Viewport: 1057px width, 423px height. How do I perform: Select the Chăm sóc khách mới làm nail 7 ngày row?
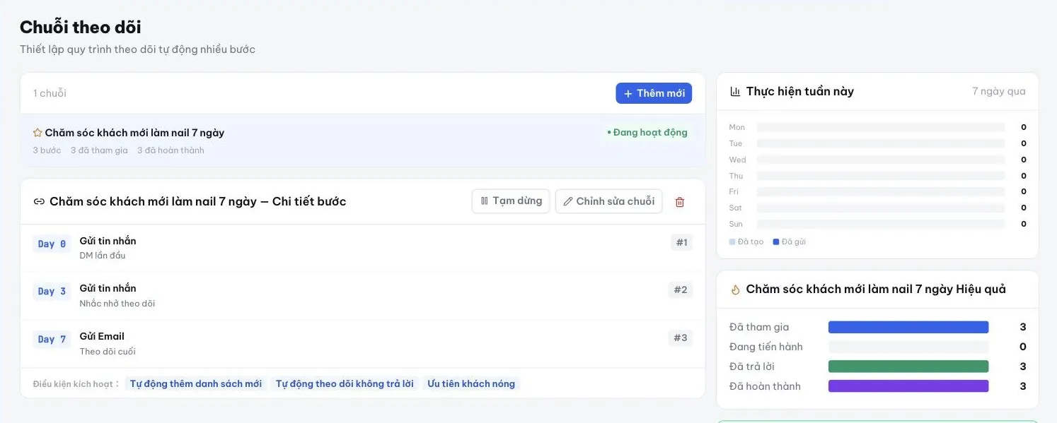pyautogui.click(x=362, y=141)
